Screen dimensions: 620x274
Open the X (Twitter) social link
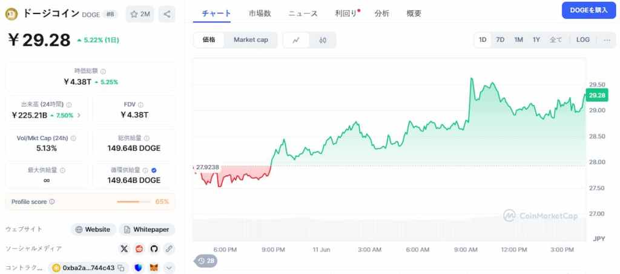tap(124, 249)
